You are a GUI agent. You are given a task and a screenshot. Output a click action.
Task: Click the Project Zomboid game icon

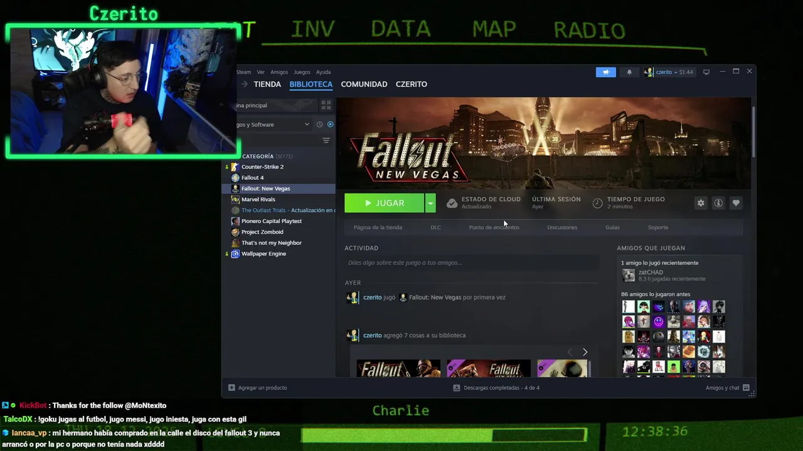(x=235, y=232)
